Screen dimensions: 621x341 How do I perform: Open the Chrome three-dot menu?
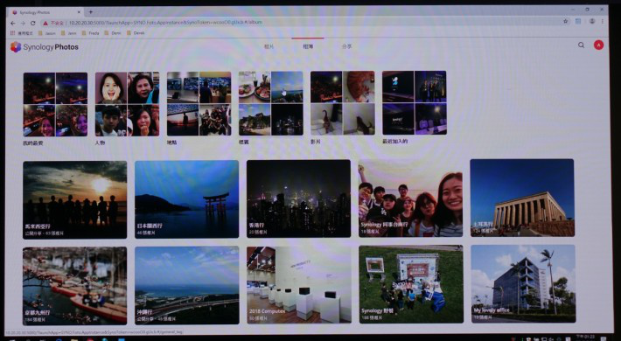tap(603, 21)
